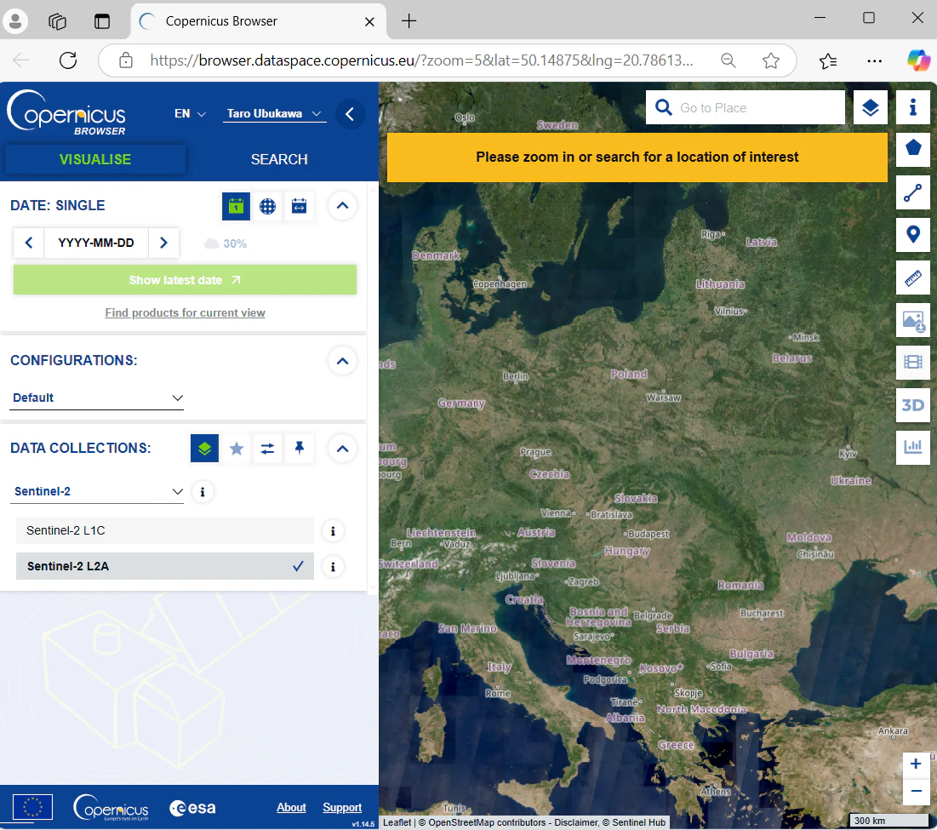Select the area of interest pentagon tool
The height and width of the screenshot is (830, 937).
(913, 147)
